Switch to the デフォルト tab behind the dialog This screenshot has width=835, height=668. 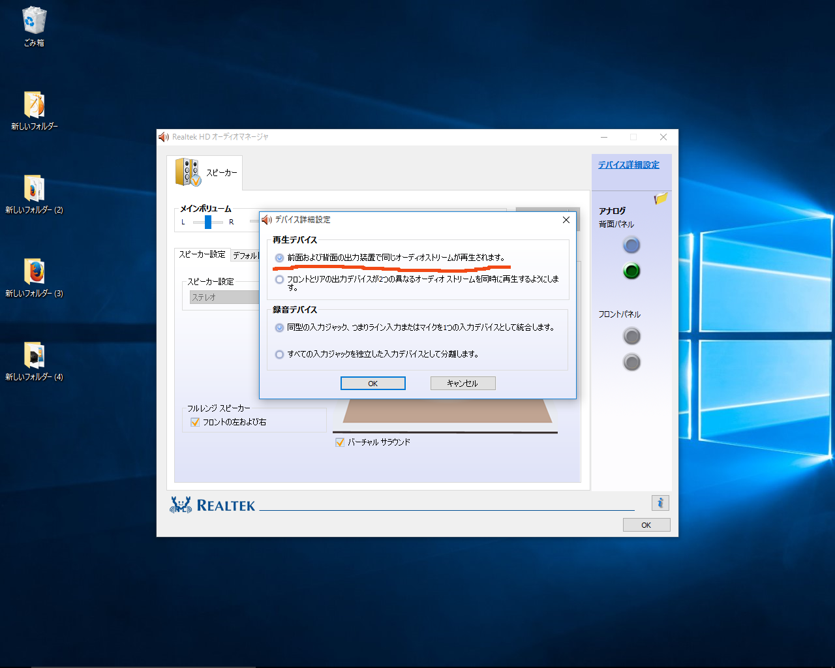click(x=245, y=255)
